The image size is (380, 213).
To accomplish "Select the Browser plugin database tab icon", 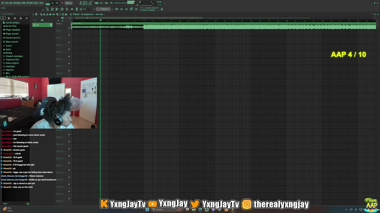I will coord(15,18).
